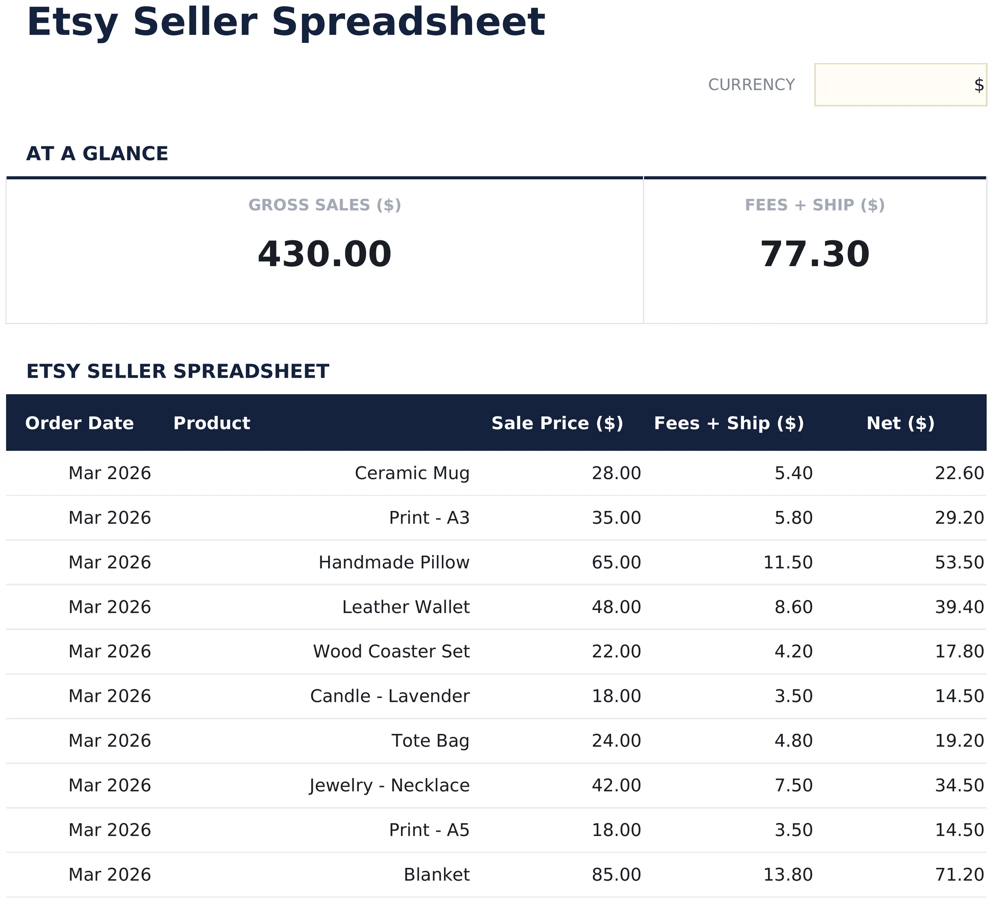Select the Print - A3 product cell
This screenshot has width=993, height=903.
(x=429, y=518)
